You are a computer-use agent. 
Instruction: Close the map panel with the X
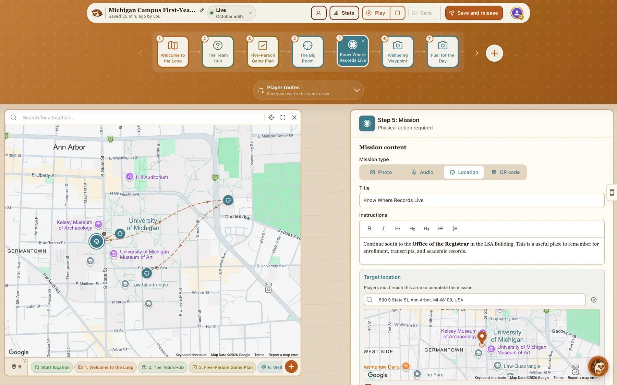click(x=294, y=117)
